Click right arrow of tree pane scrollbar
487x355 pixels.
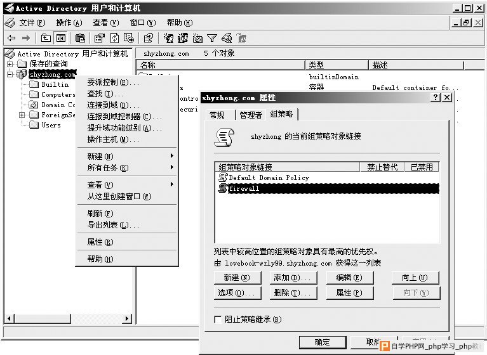(127, 318)
